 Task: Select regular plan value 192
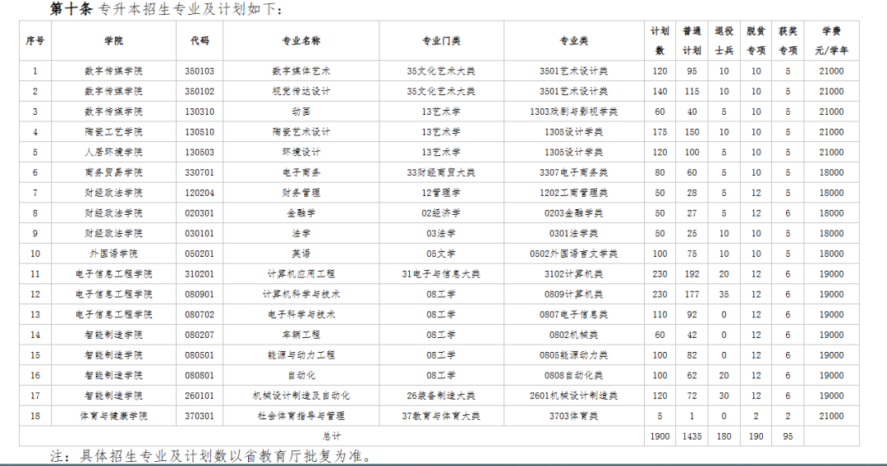(x=692, y=274)
